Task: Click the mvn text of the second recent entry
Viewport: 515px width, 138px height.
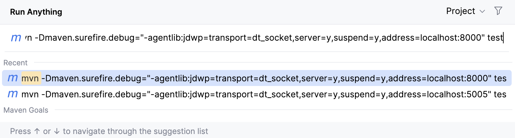Action: pyautogui.click(x=30, y=94)
